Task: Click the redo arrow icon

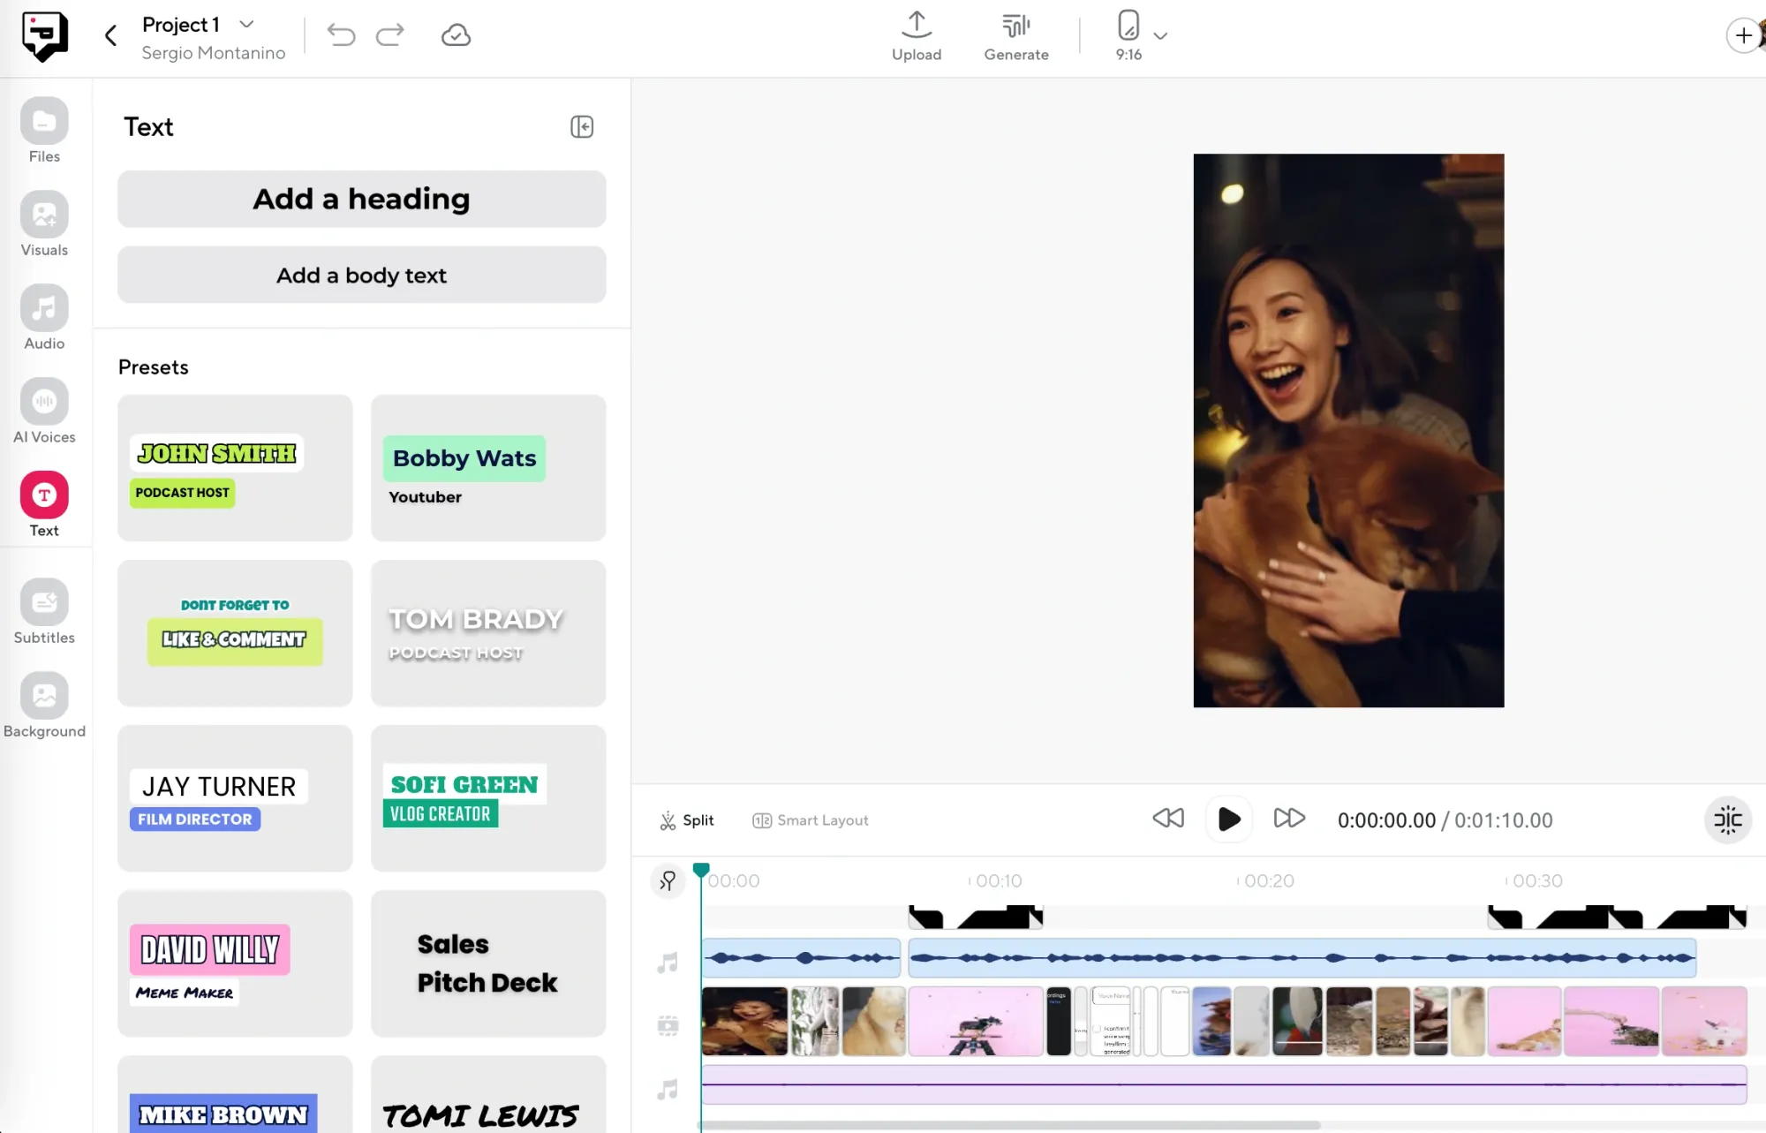Action: coord(389,34)
